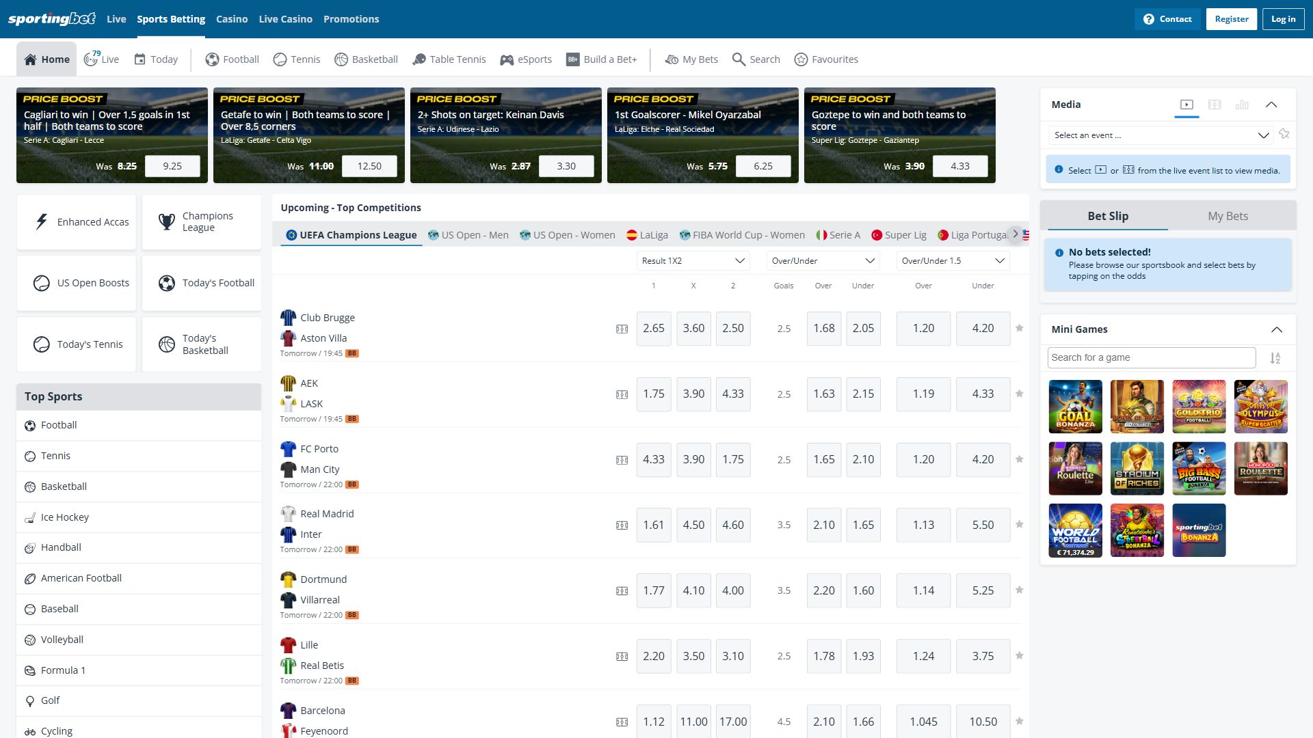The width and height of the screenshot is (1313, 738).
Task: Click the Register button
Action: click(x=1232, y=19)
